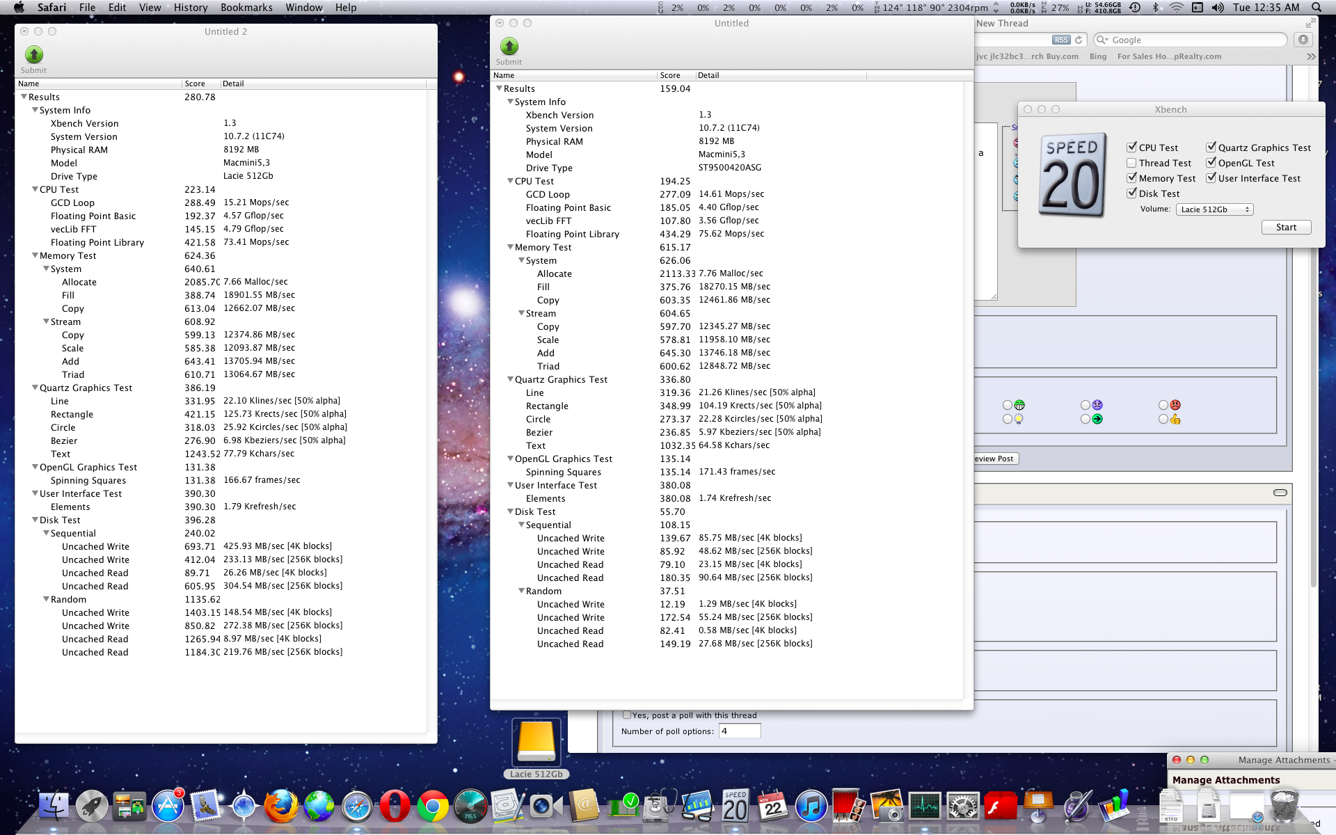
Task: Click Submit arrow in Untitled window
Action: point(509,47)
